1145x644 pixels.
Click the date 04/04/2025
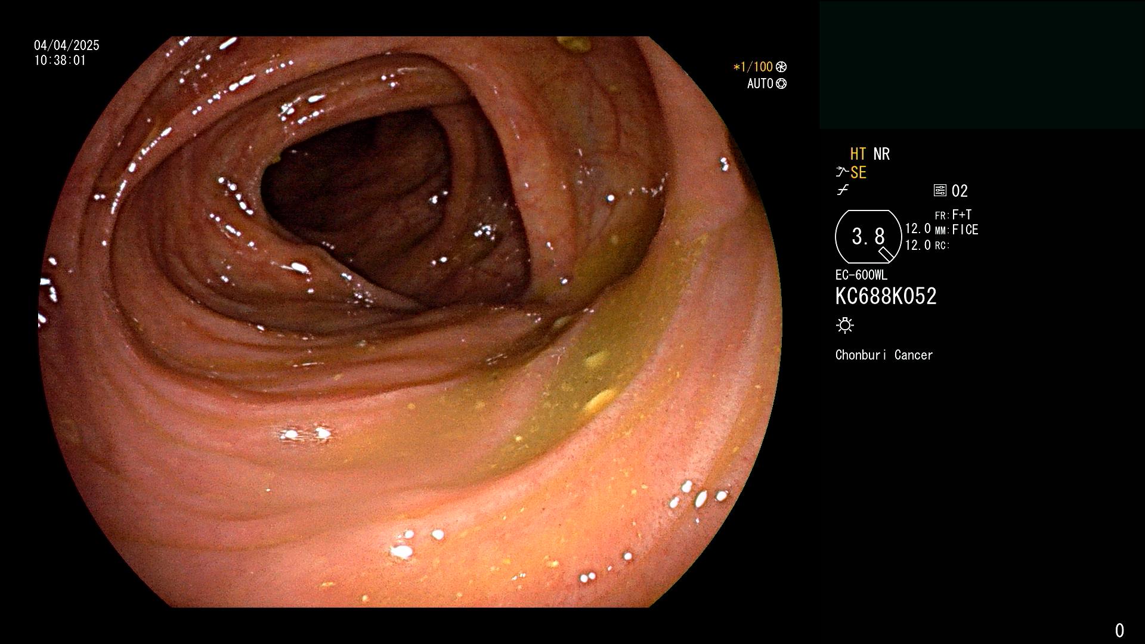click(67, 45)
